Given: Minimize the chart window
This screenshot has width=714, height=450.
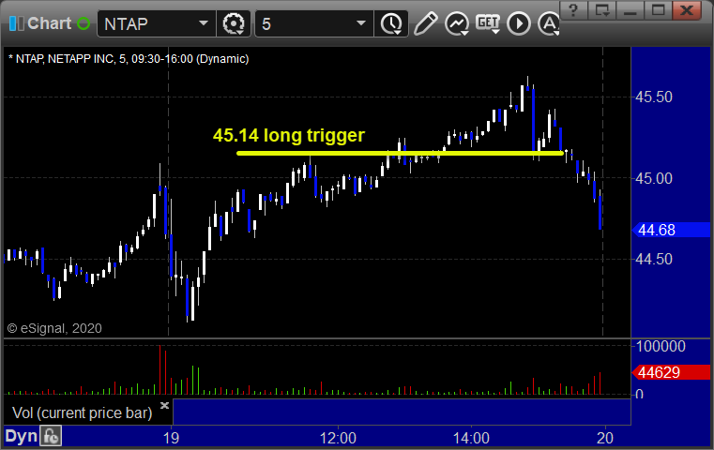Looking at the screenshot, I should click(x=630, y=10).
